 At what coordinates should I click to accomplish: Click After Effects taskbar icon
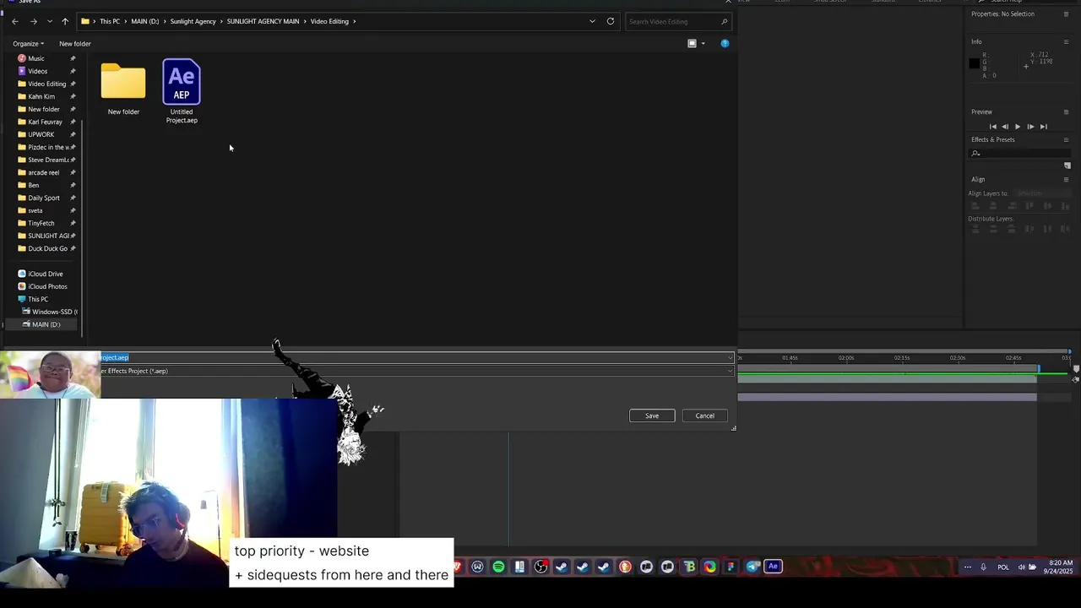pos(773,567)
